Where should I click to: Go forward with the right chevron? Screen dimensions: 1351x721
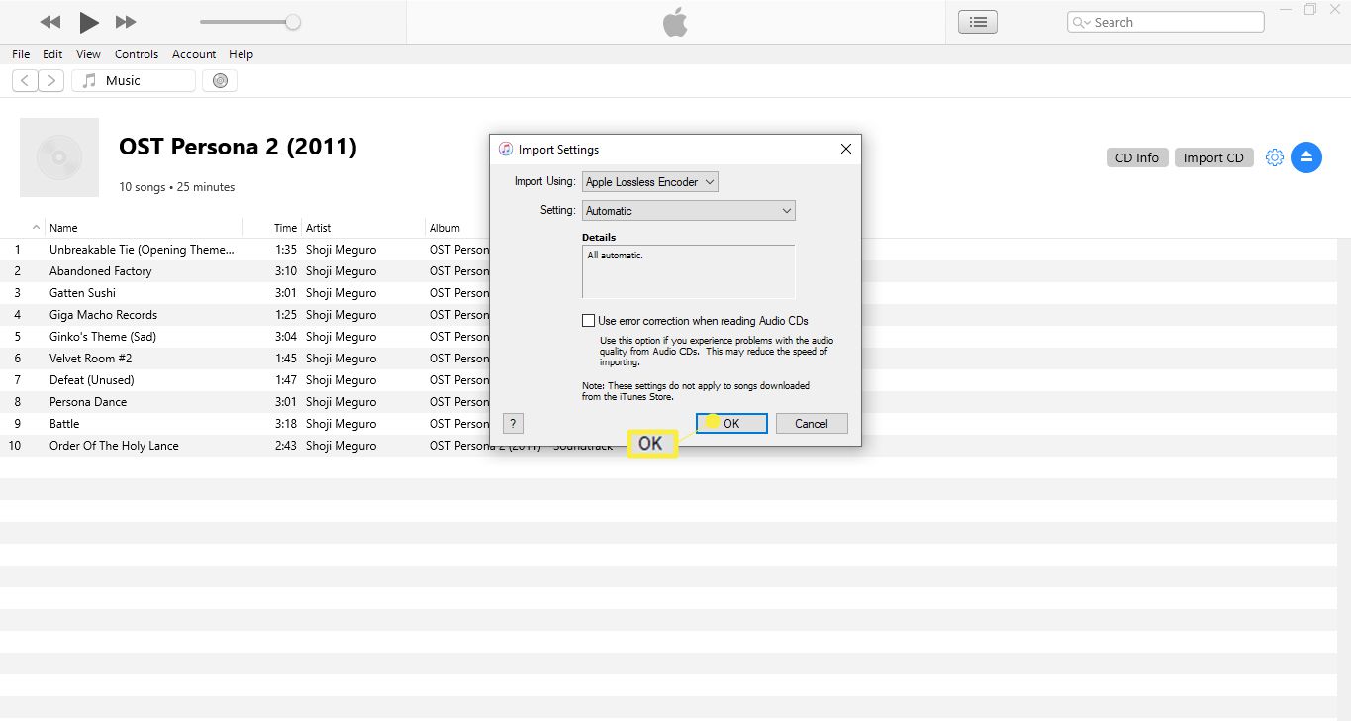coord(51,81)
